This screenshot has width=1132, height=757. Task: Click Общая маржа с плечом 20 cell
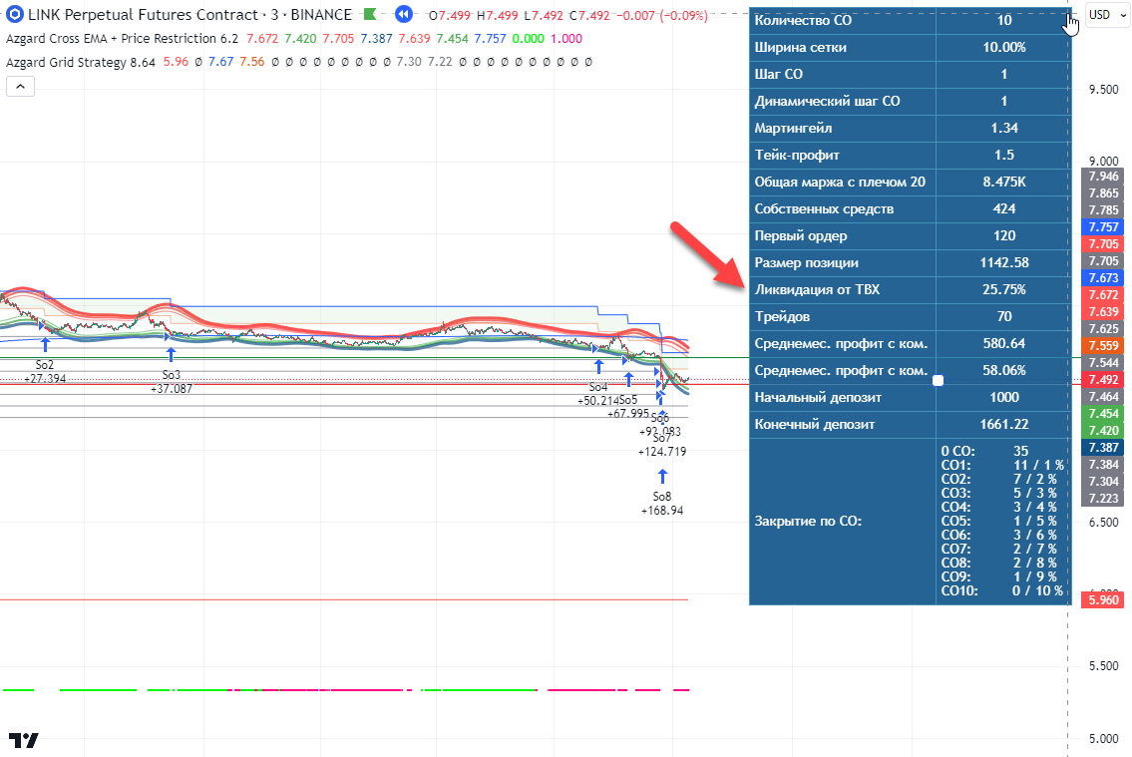843,182
